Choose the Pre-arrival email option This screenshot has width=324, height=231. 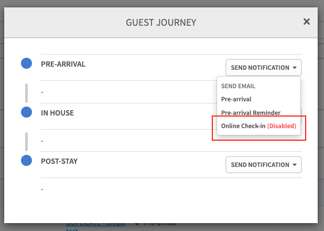pyautogui.click(x=236, y=99)
